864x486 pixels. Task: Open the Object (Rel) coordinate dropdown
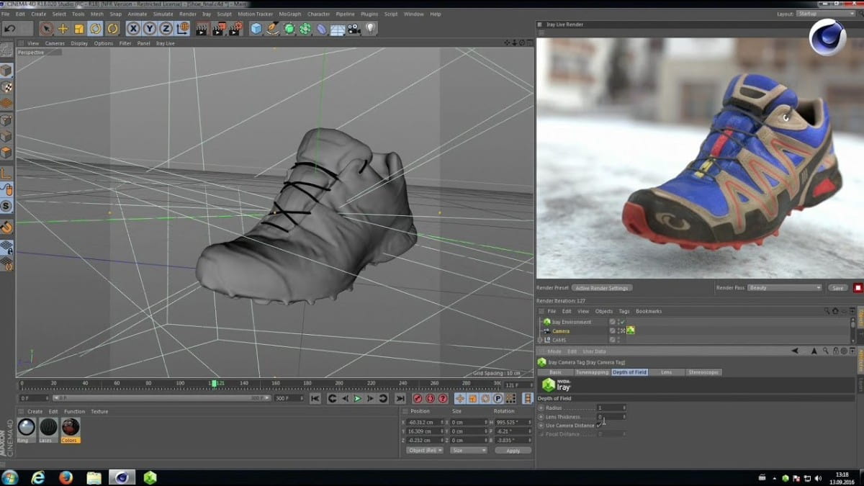point(425,450)
